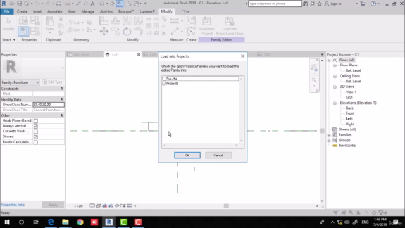Open the Family: Furniture dropdown

coord(20,82)
